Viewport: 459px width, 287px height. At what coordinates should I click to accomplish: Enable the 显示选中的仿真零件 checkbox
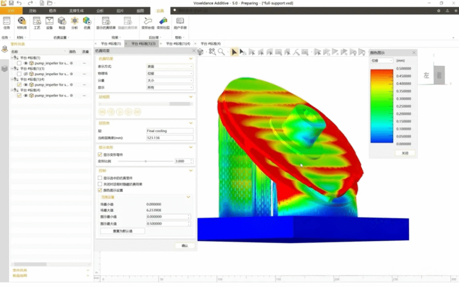tap(100, 178)
